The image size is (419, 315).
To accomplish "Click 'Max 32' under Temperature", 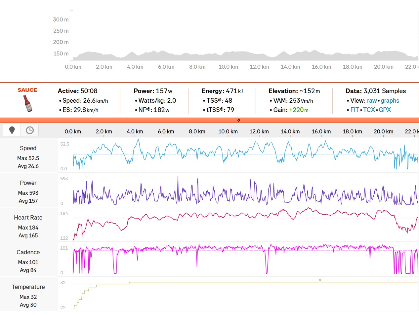I will [28, 297].
